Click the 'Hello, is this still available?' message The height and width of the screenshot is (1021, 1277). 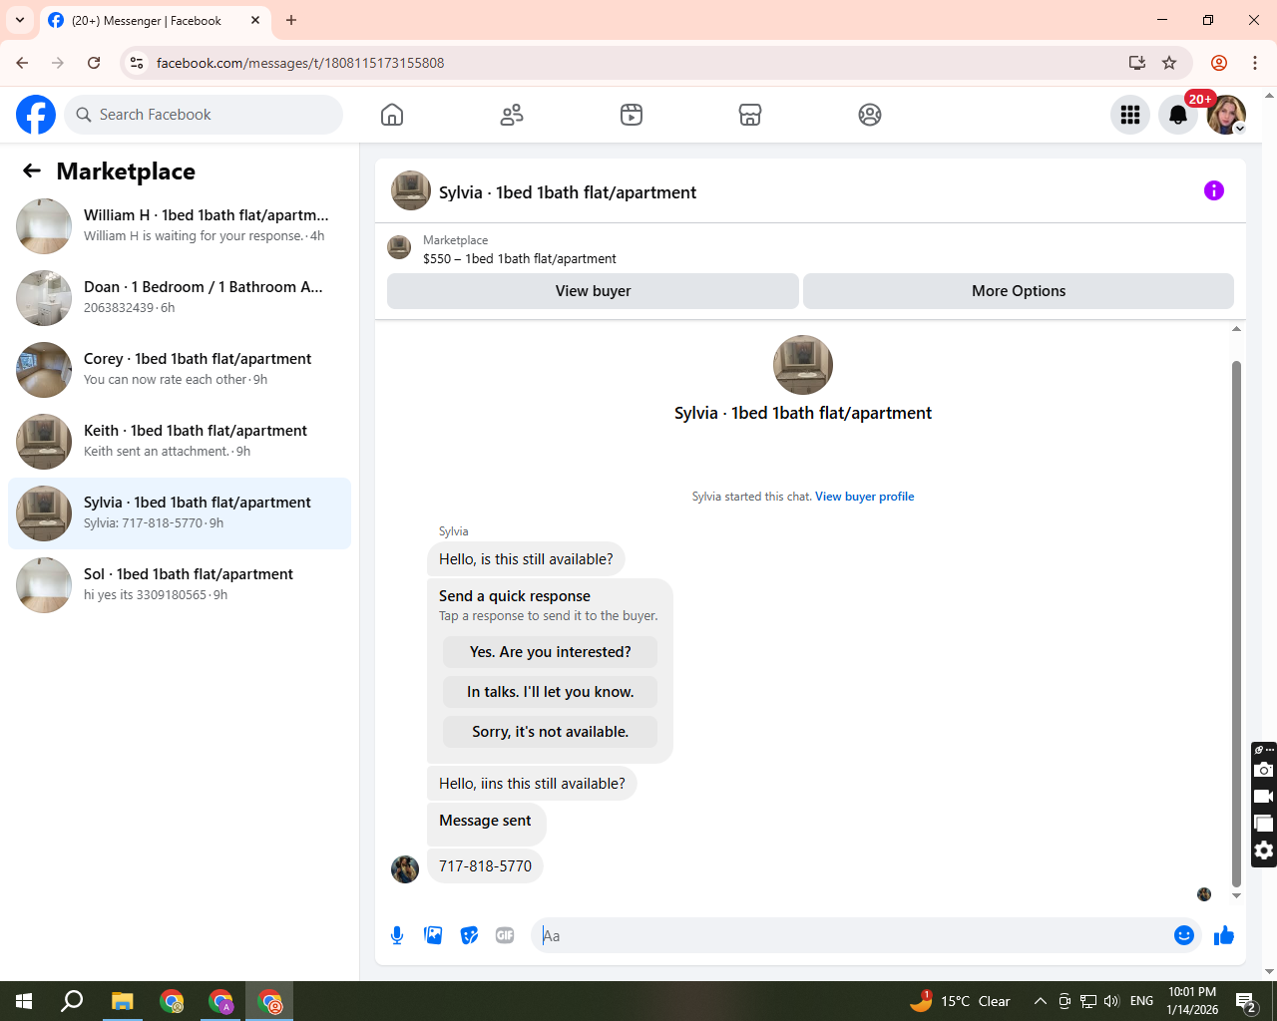tap(526, 559)
